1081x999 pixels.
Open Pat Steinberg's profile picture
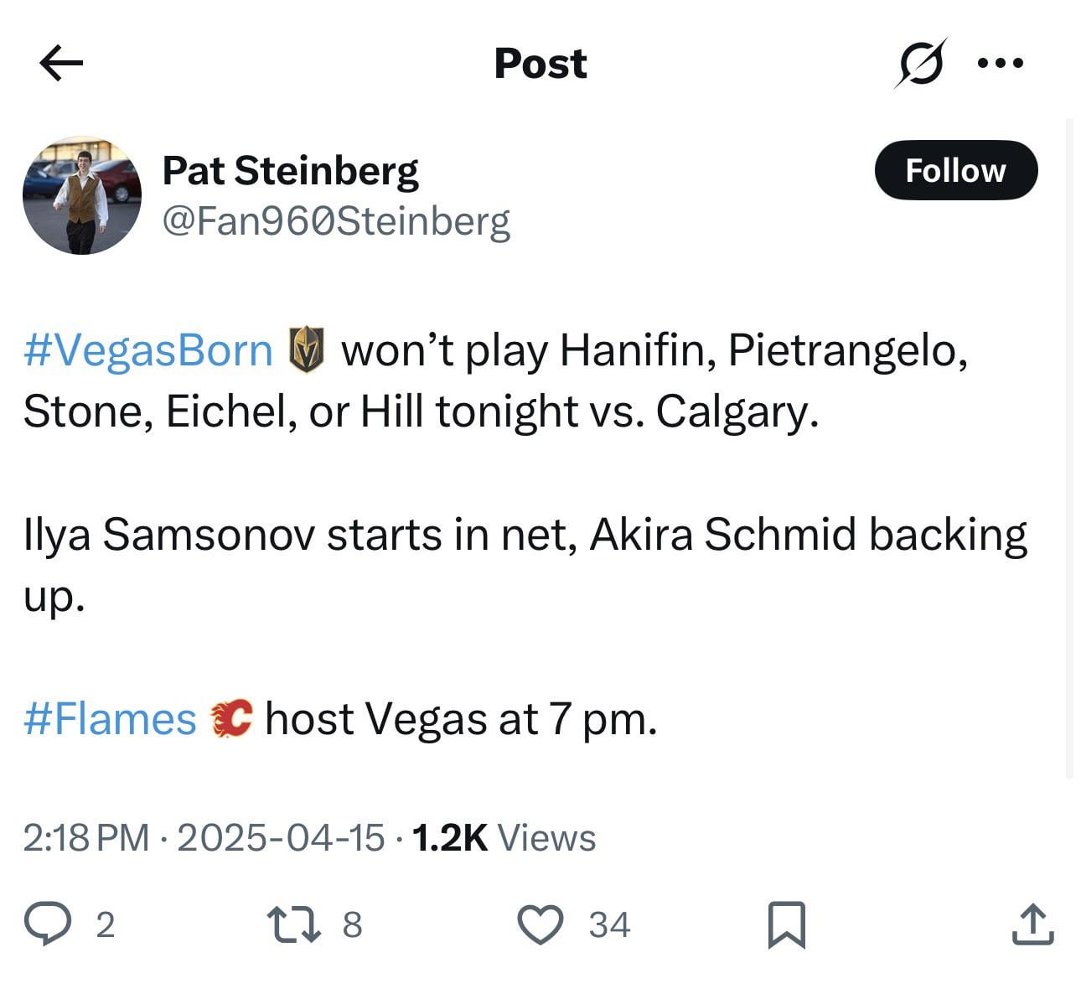coord(81,195)
